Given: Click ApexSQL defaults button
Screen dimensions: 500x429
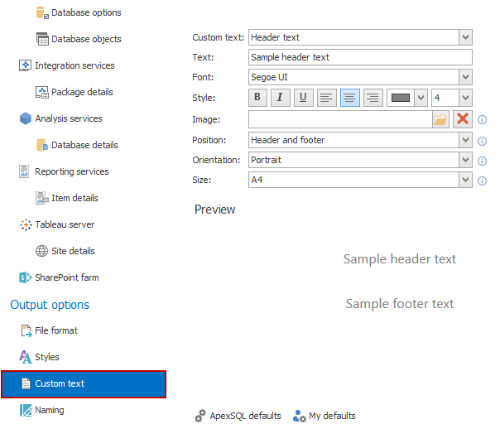Looking at the screenshot, I should pyautogui.click(x=238, y=416).
